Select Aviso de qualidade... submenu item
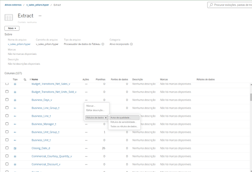The width and height of the screenshot is (252, 172). [x=124, y=117]
